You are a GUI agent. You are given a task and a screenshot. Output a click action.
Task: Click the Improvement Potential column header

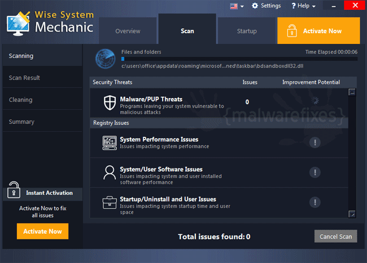click(311, 82)
